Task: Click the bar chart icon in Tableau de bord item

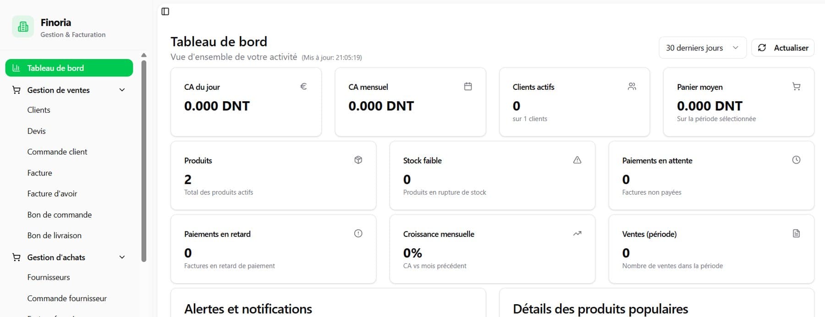Action: click(16, 68)
